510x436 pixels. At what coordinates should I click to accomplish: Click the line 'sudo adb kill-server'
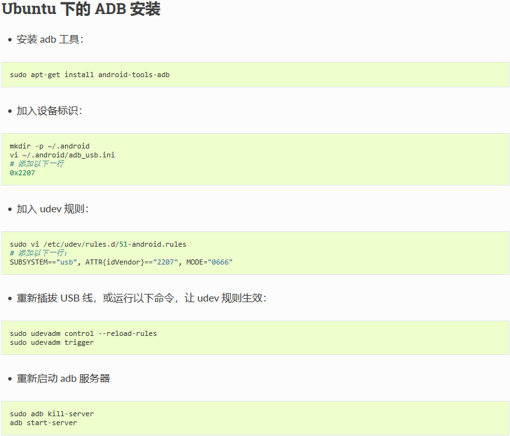pos(52,414)
